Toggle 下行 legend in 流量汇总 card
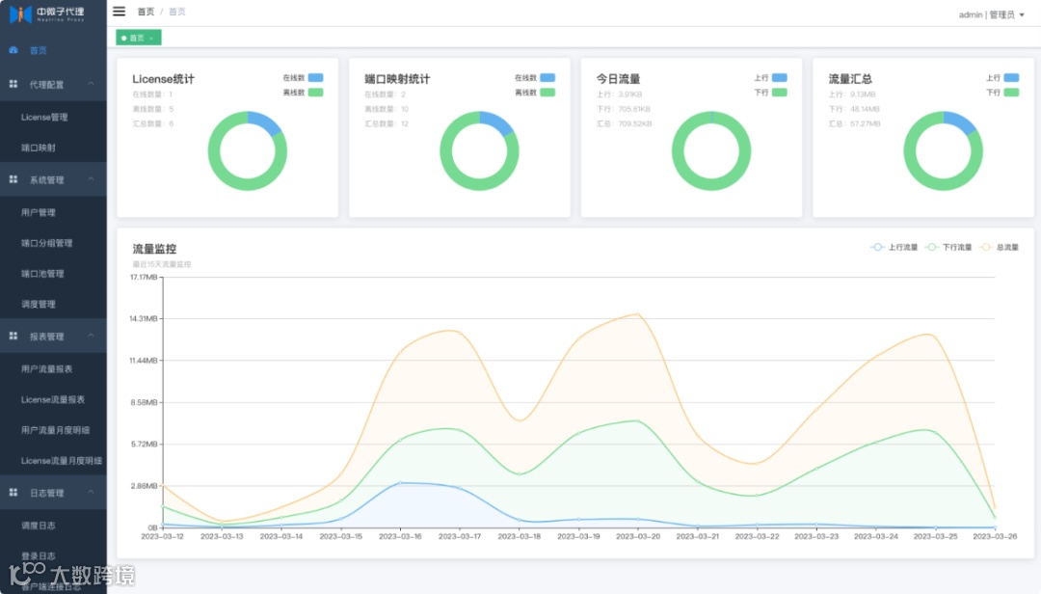 1002,93
